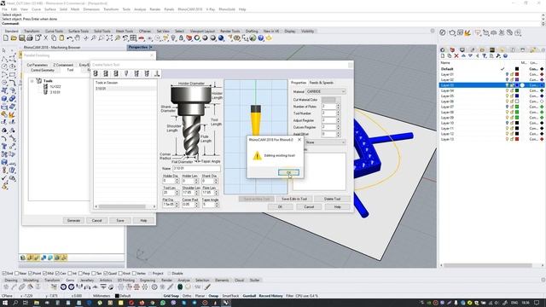Toggle the Near osnap checkbox

click(17, 274)
